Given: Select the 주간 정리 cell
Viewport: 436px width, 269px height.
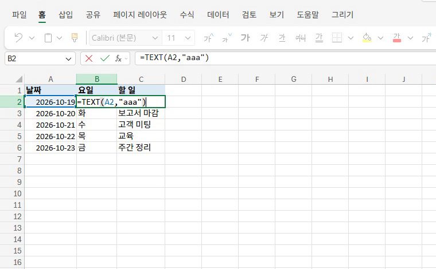Looking at the screenshot, I should point(141,148).
